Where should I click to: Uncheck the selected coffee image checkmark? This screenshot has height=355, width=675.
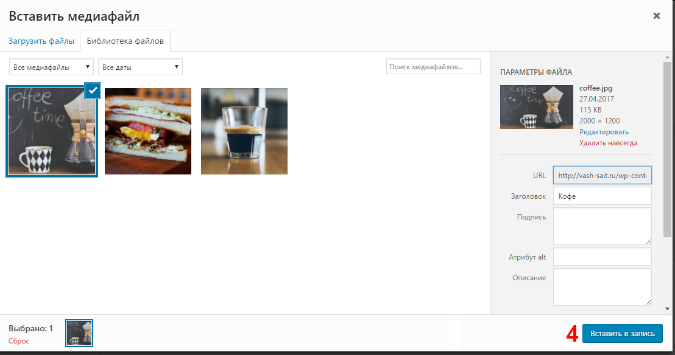[93, 90]
